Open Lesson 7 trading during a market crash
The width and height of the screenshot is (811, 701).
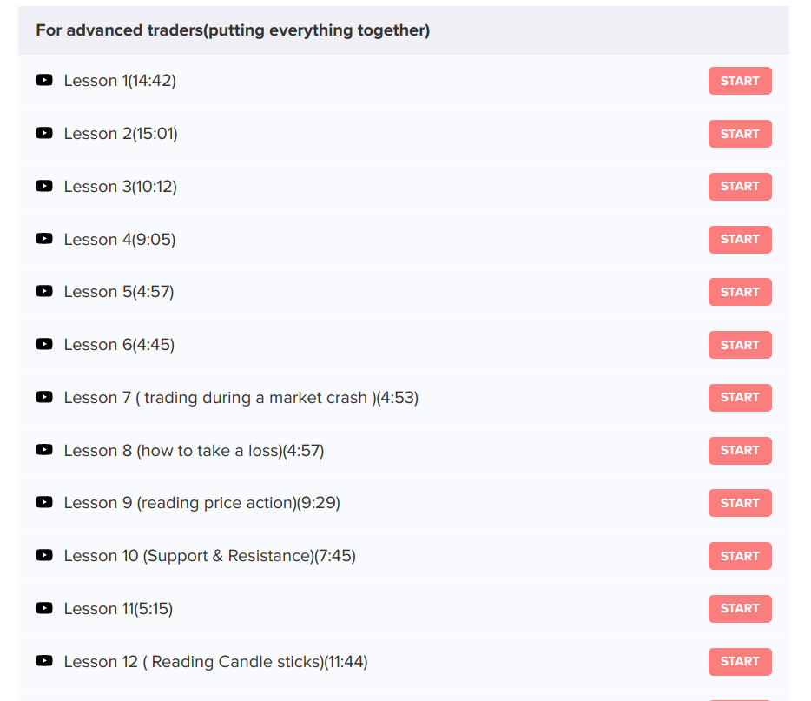click(x=241, y=398)
